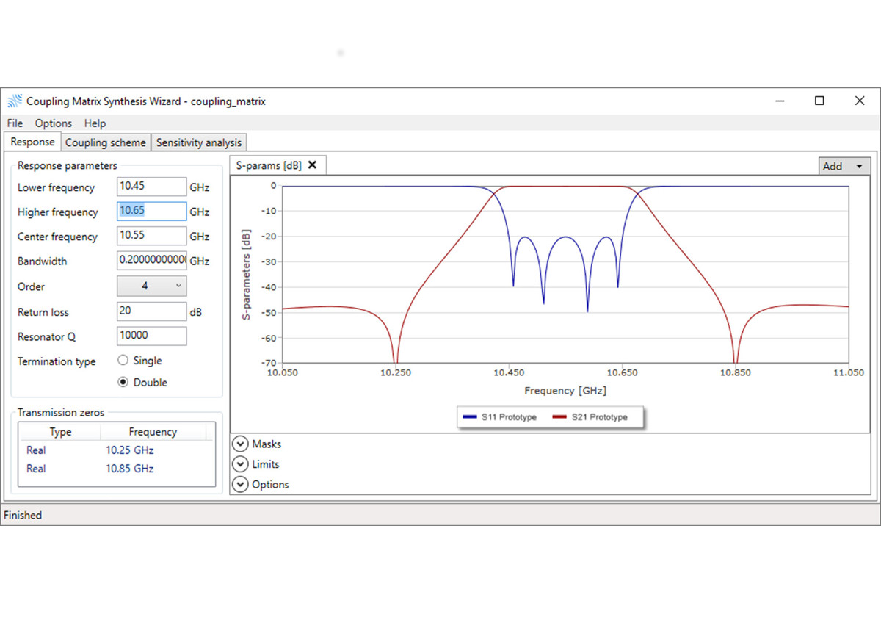The height and width of the screenshot is (617, 881).
Task: Switch to the Coupling scheme tab
Action: (x=106, y=142)
